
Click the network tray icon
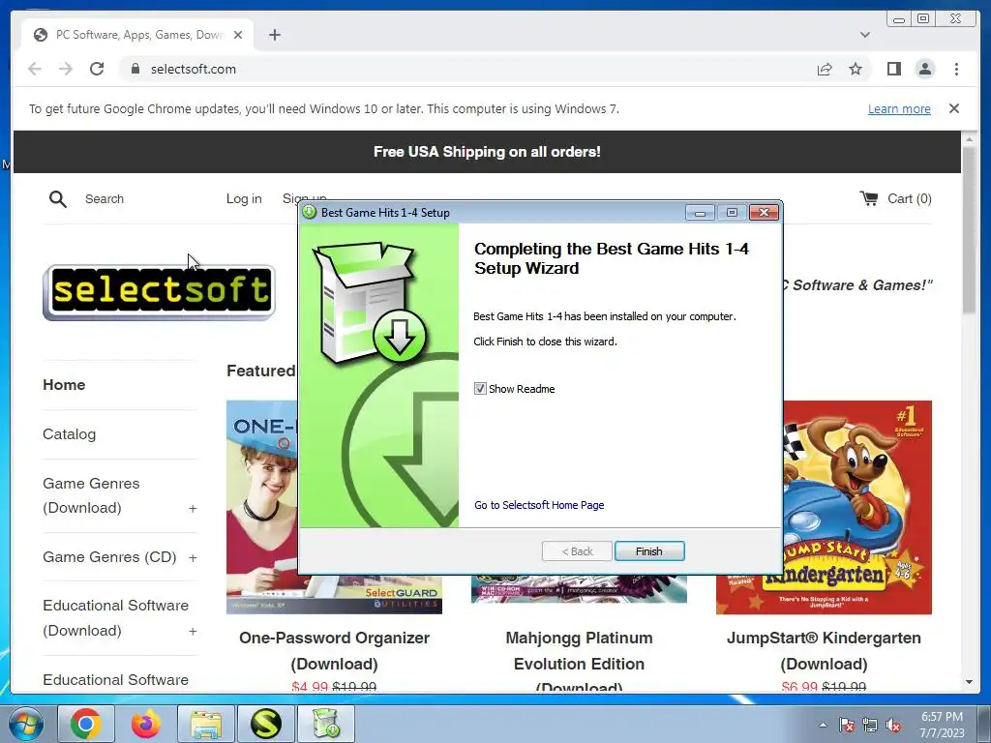pos(870,725)
